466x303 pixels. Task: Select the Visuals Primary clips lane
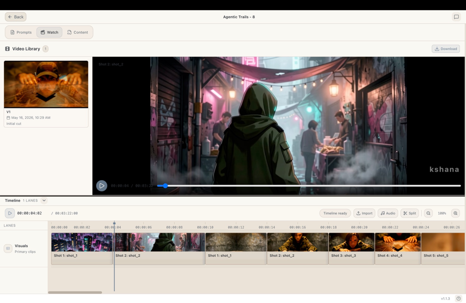[24, 248]
